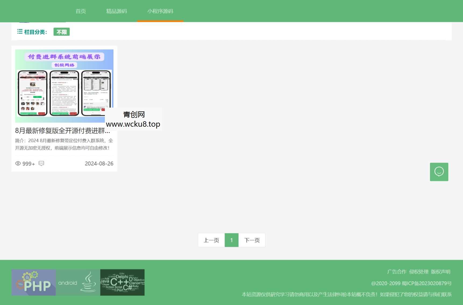463x305 pixels.
Task: Click the PHP logo in the footer
Action: [x=33, y=282]
